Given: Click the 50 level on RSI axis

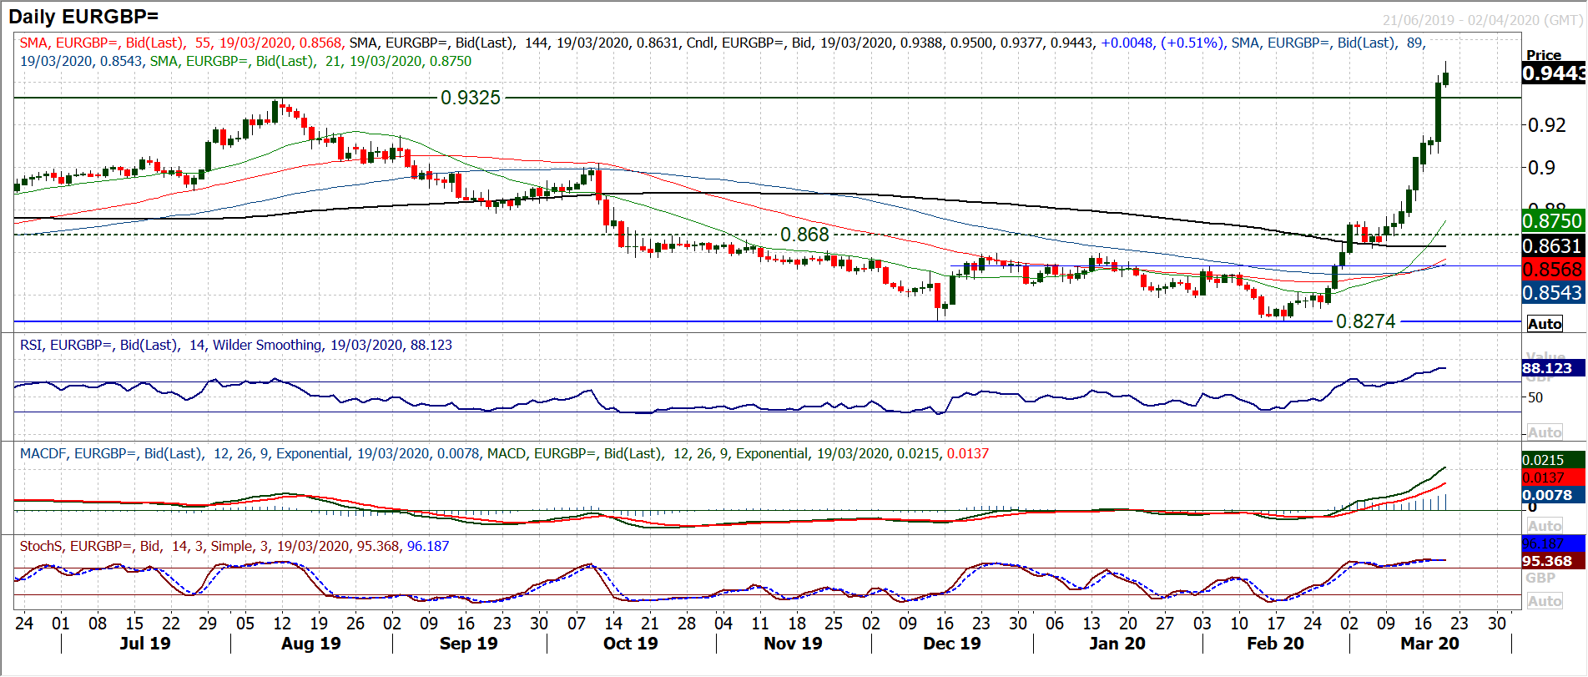Looking at the screenshot, I should [1535, 397].
